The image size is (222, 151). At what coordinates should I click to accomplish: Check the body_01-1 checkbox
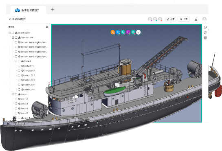coord(19,66)
